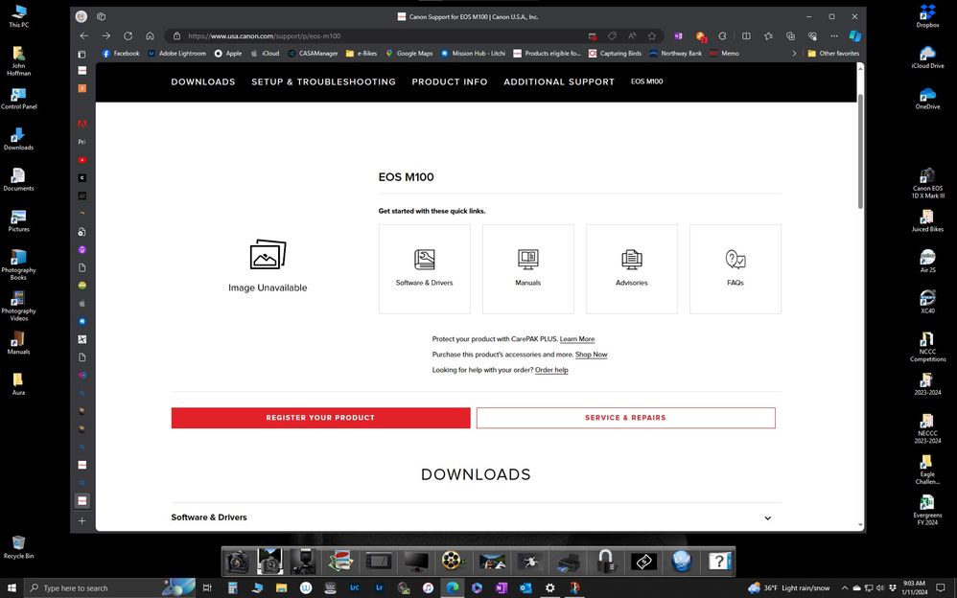Follow the CarePAK Learn More link
Viewport: 957px width, 598px height.
click(x=577, y=339)
